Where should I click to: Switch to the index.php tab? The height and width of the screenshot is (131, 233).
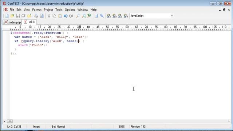[x=12, y=22]
